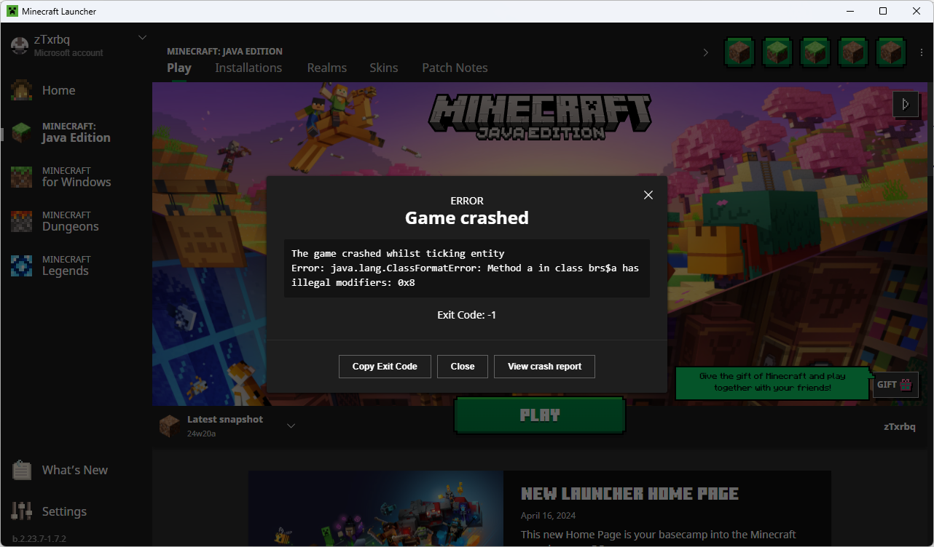This screenshot has height=547, width=934.
Task: Choose Minecraft Dungeons in the sidebar
Action: (55, 220)
